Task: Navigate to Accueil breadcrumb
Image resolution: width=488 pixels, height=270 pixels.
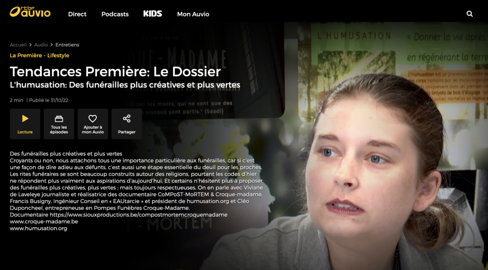Action: tap(18, 45)
